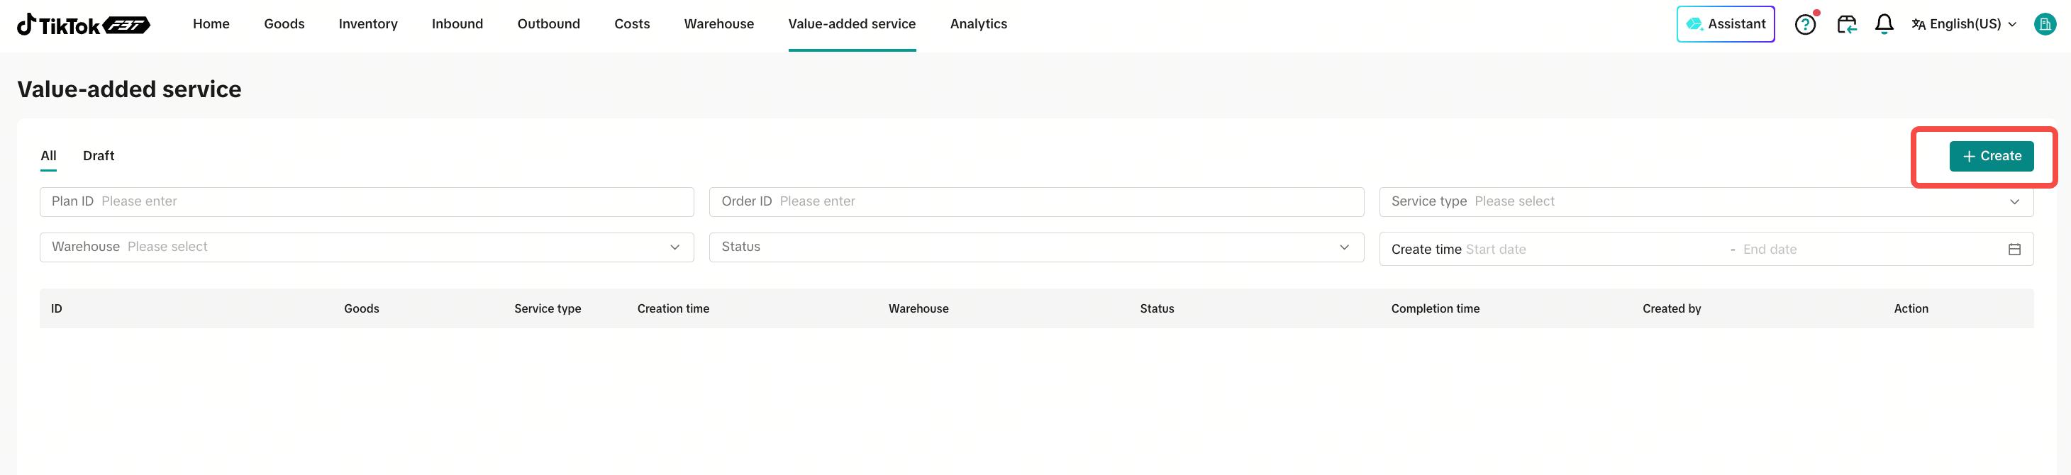This screenshot has width=2071, height=475.
Task: Open the Analytics menu
Action: 979,24
